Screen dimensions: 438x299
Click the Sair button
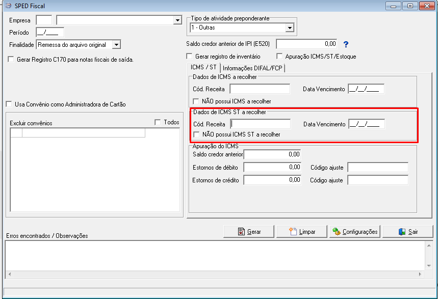point(408,231)
